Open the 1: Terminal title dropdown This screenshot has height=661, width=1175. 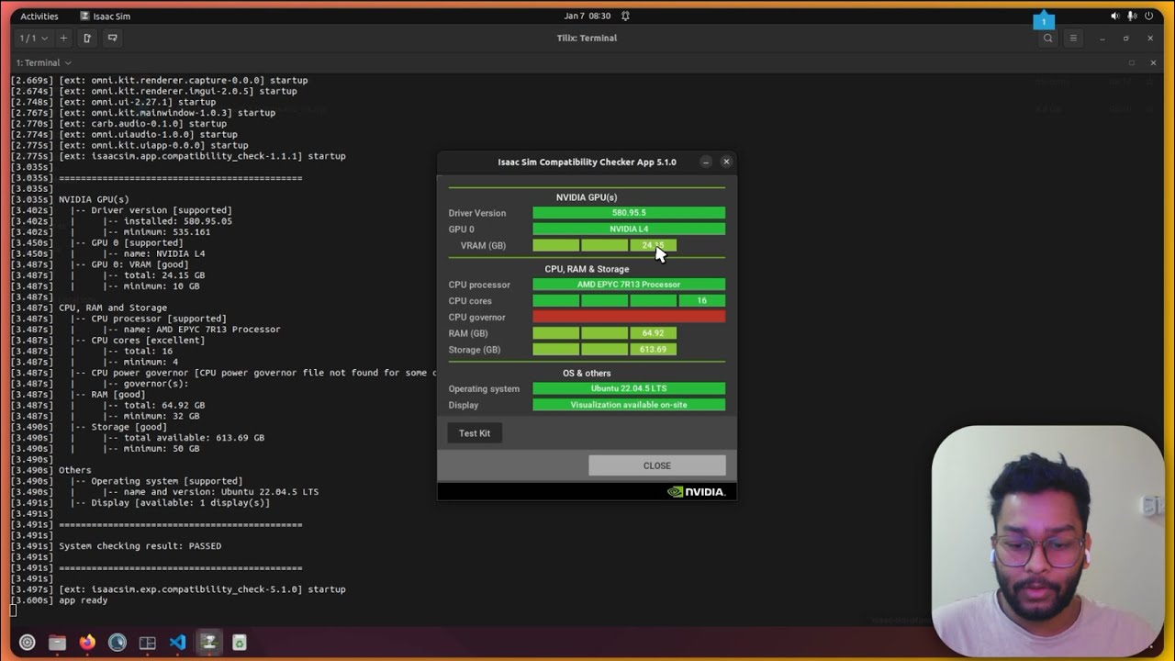point(43,62)
